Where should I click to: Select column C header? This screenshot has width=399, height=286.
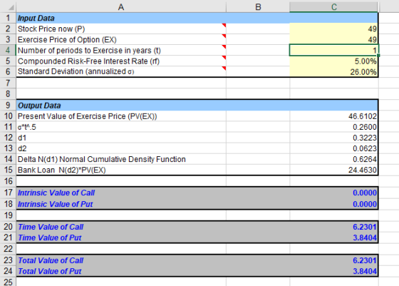pyautogui.click(x=334, y=7)
